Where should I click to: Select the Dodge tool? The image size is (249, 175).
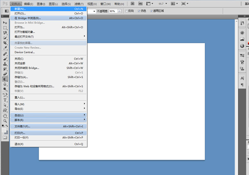(x=5, y=89)
